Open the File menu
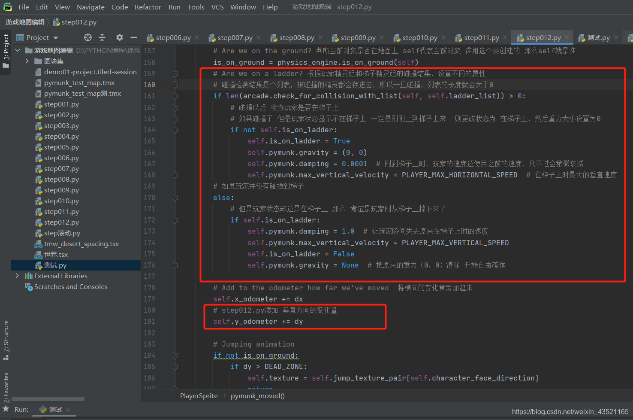633x420 pixels. (24, 7)
